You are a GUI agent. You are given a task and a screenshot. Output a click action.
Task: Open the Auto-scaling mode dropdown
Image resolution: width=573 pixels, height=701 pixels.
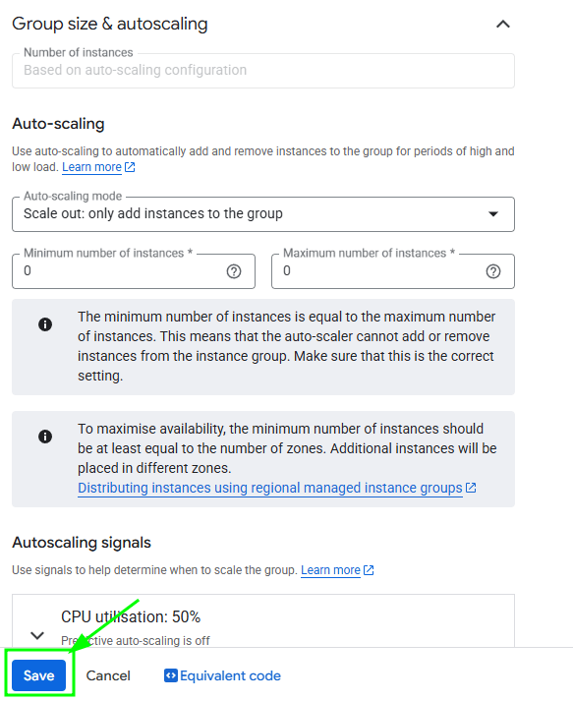click(263, 214)
